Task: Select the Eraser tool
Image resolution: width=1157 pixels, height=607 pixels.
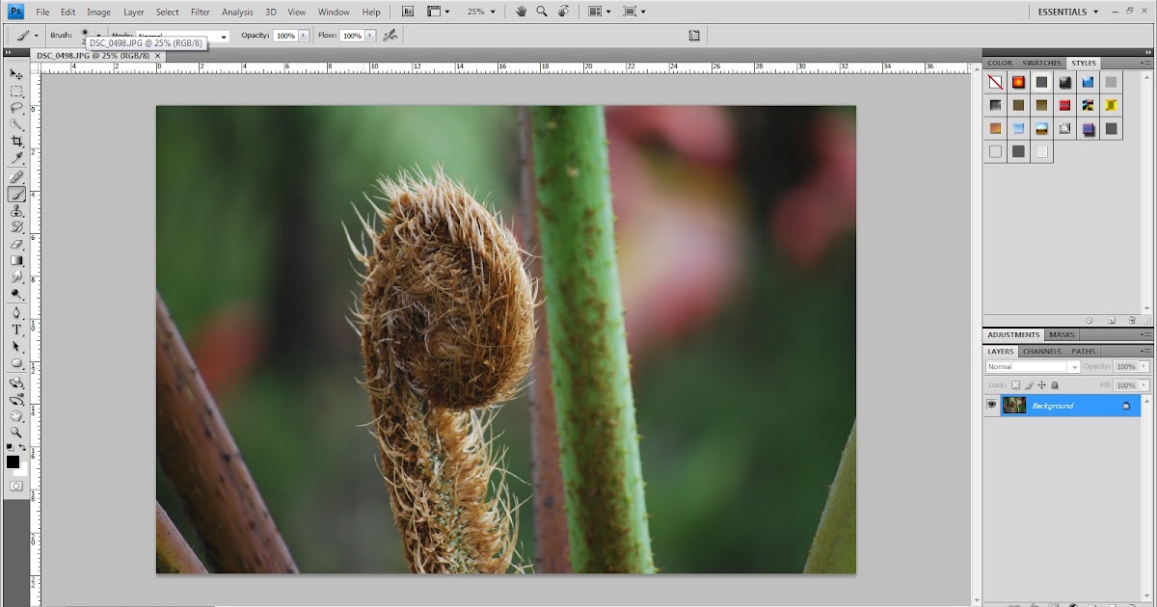Action: click(16, 244)
